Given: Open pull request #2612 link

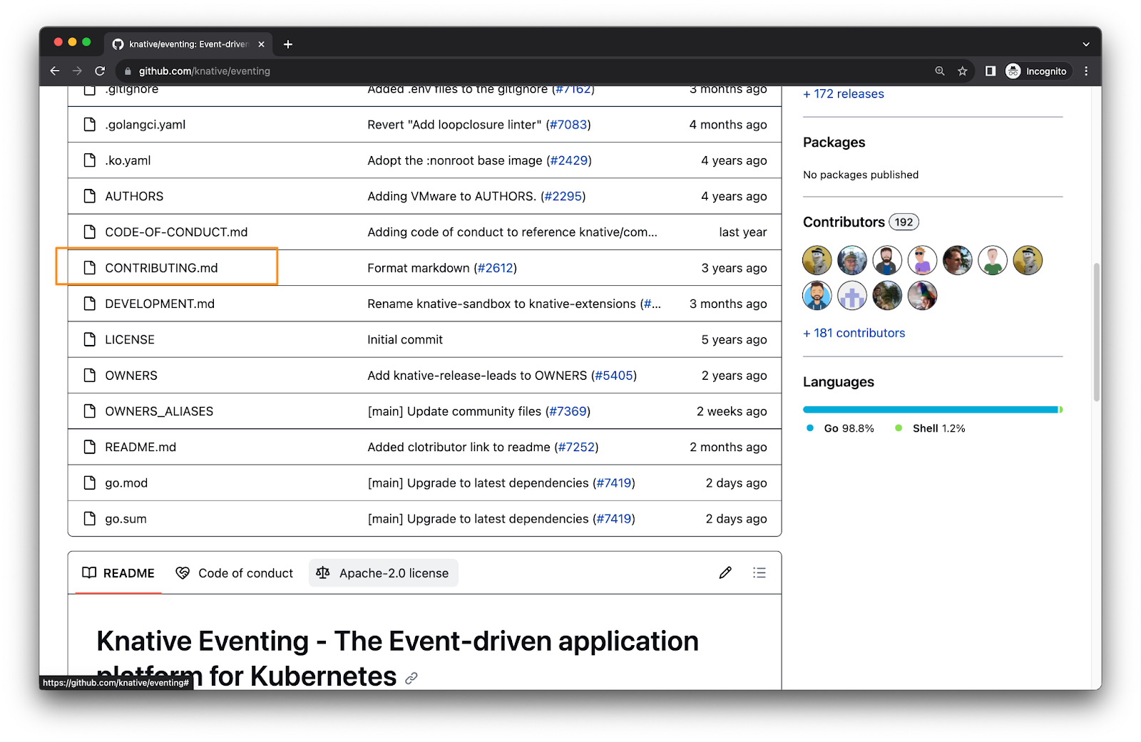Looking at the screenshot, I should [496, 268].
